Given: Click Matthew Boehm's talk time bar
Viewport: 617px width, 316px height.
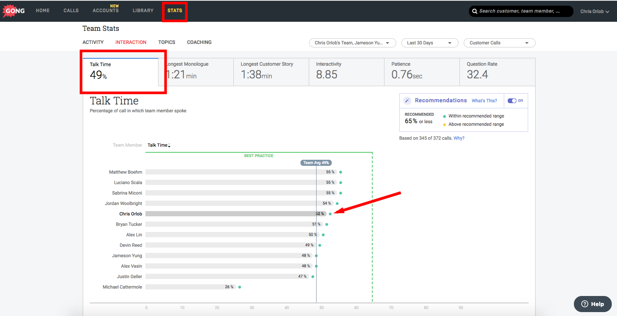Looking at the screenshot, I should click(x=241, y=172).
